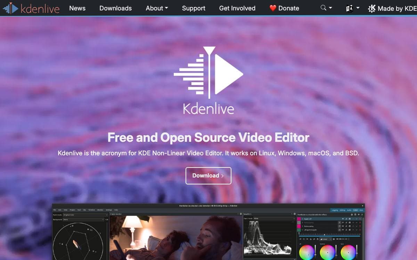
Task: Click the large white Kdenlive hero logo
Action: coord(208,80)
